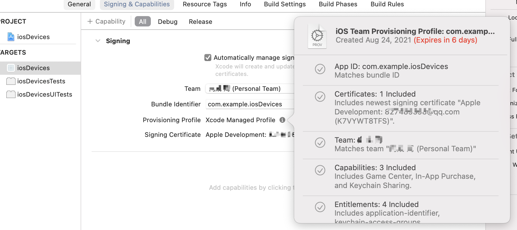517x230 pixels.
Task: Click the Capabilities checkmark icon
Action: pos(320,170)
